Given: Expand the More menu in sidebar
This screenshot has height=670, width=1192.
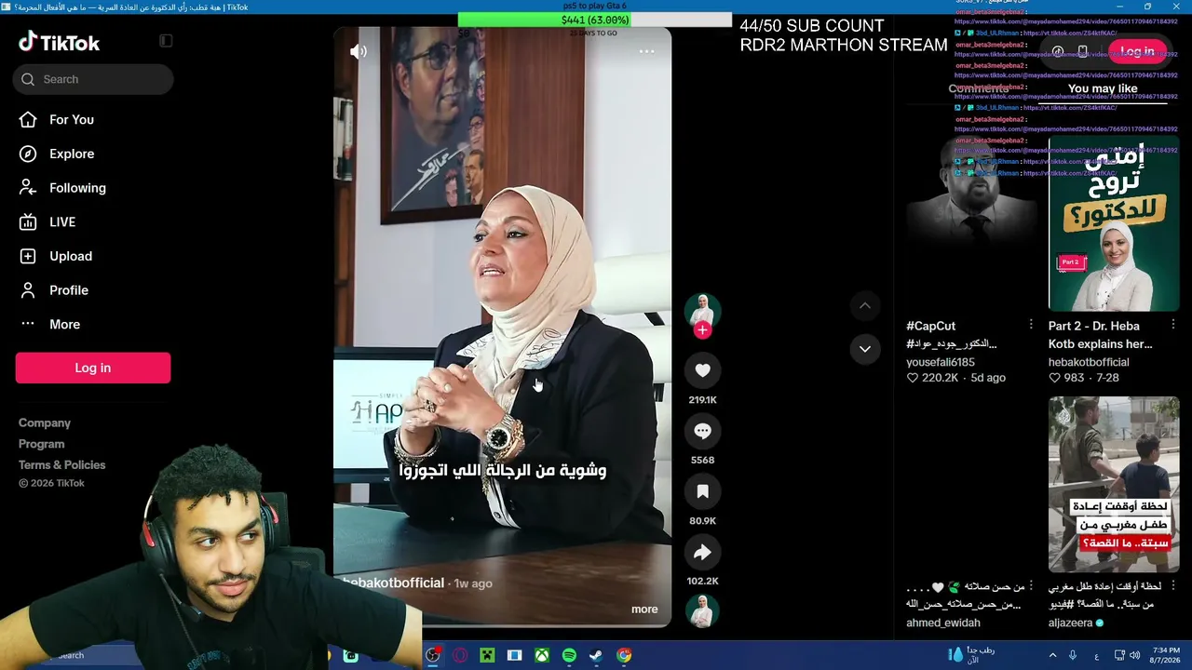Looking at the screenshot, I should coord(49,324).
